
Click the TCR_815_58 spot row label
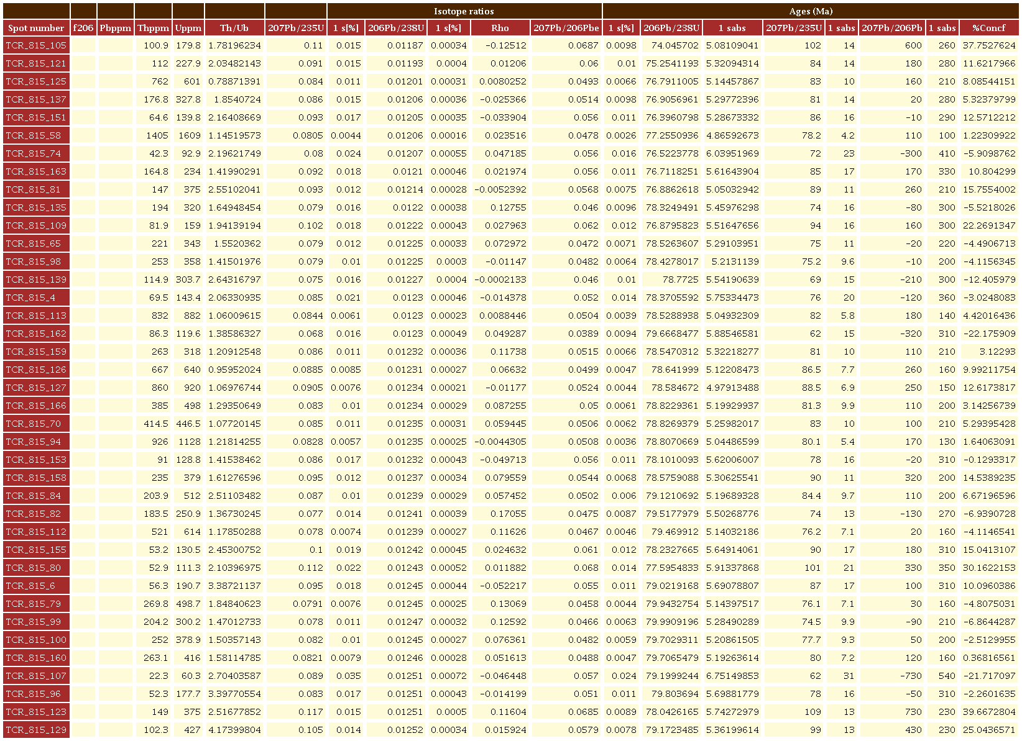36,135
